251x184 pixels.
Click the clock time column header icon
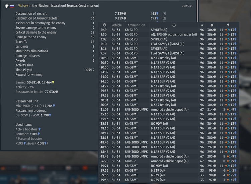coord(104,25)
